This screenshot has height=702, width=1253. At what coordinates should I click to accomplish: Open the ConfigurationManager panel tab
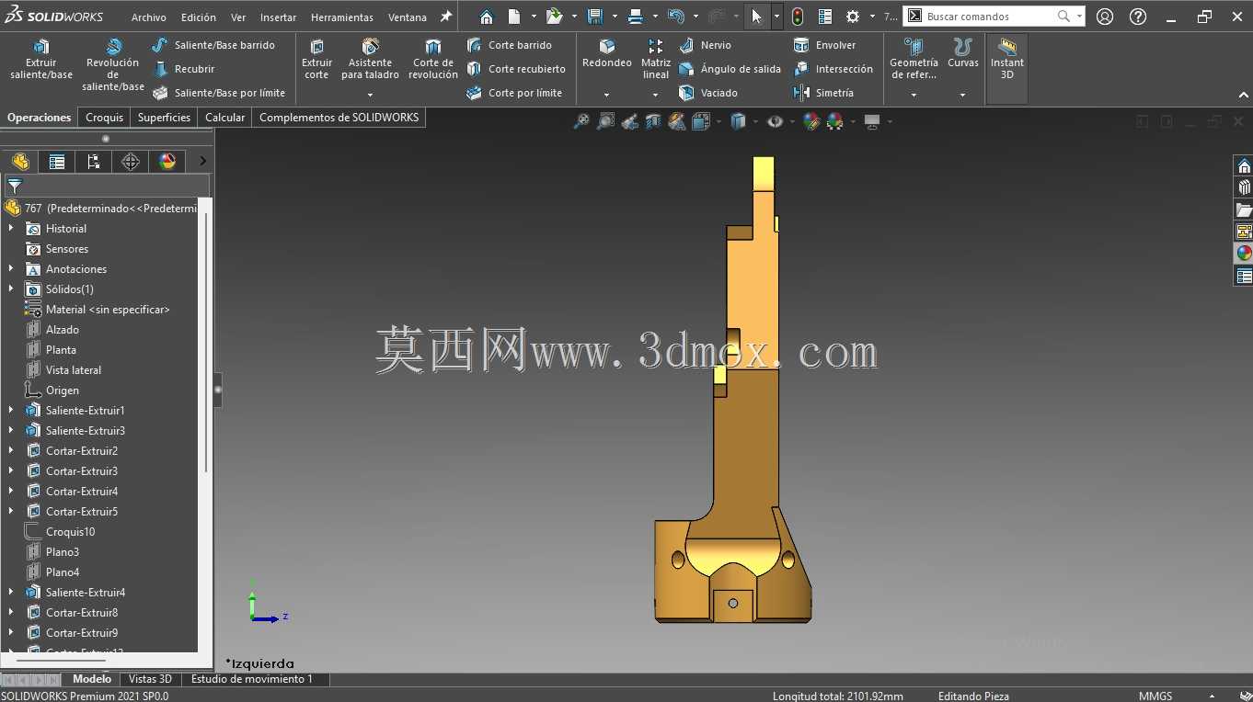pos(94,162)
